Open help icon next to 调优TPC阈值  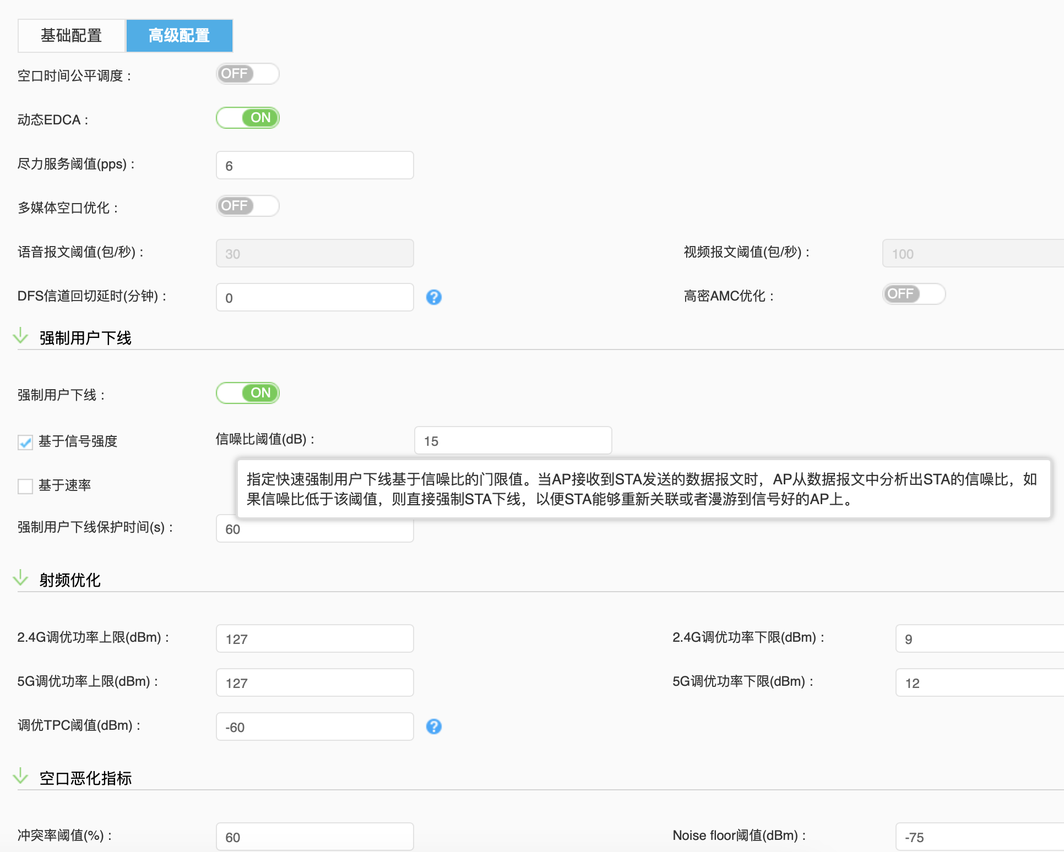434,727
